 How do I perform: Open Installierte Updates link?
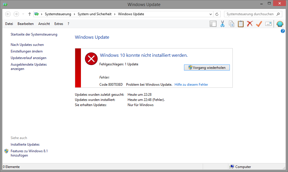tap(25, 144)
